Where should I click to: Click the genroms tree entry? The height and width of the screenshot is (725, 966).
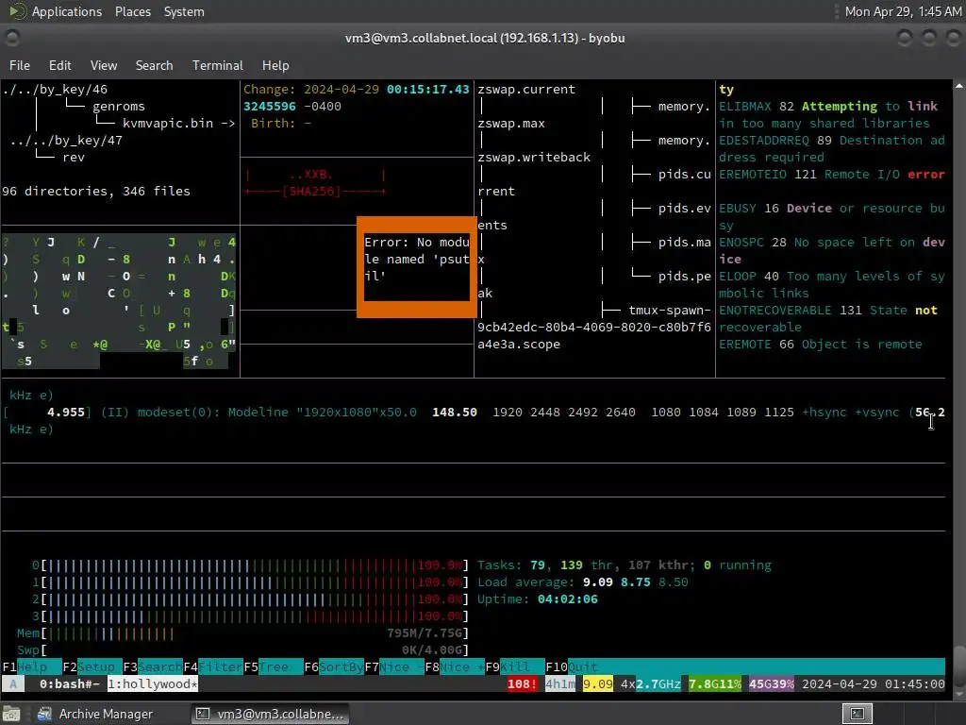point(119,106)
